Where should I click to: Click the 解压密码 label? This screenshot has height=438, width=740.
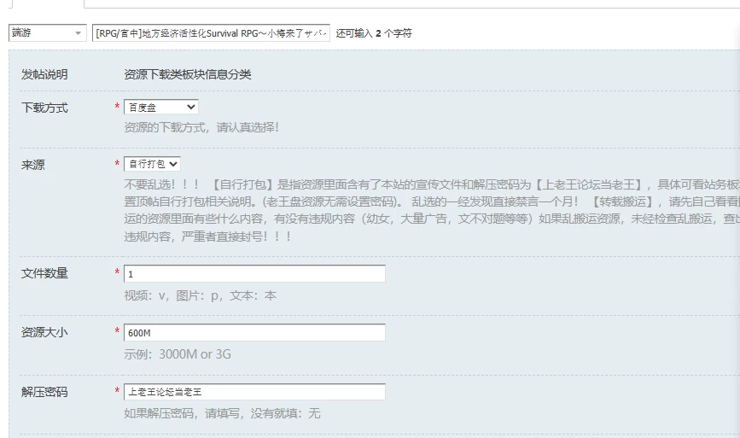(x=44, y=392)
